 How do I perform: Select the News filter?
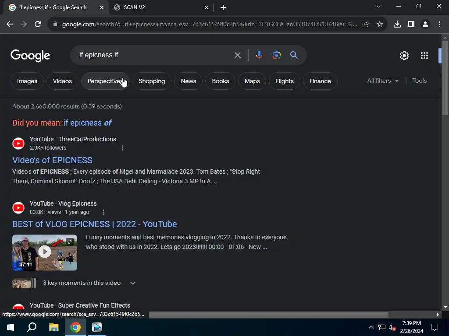pos(189,81)
